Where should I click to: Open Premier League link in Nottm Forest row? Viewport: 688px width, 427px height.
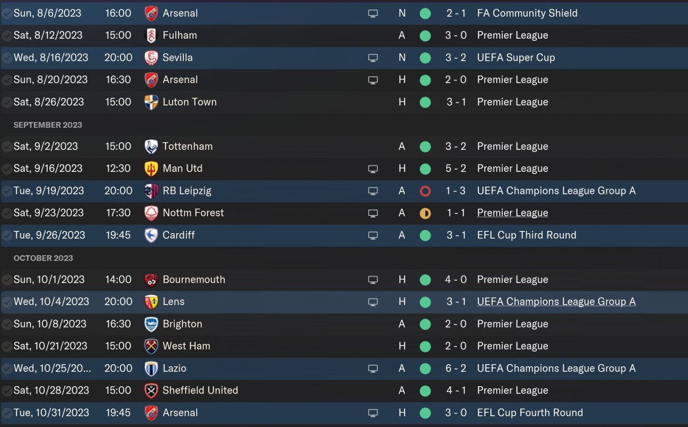click(x=512, y=213)
